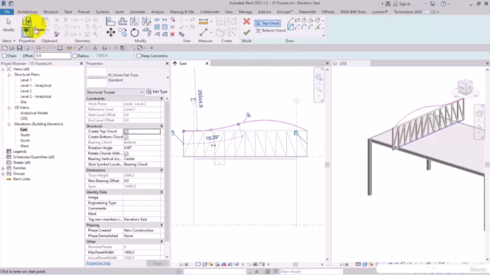Toggle the Create Top Chord checkbox
490x275 pixels.
click(126, 131)
